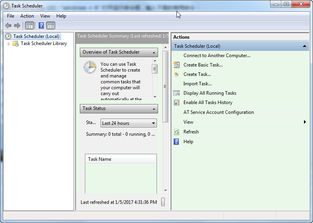This screenshot has width=313, height=223.
Task: Select Task Scheduler Library tree node
Action: (x=44, y=43)
